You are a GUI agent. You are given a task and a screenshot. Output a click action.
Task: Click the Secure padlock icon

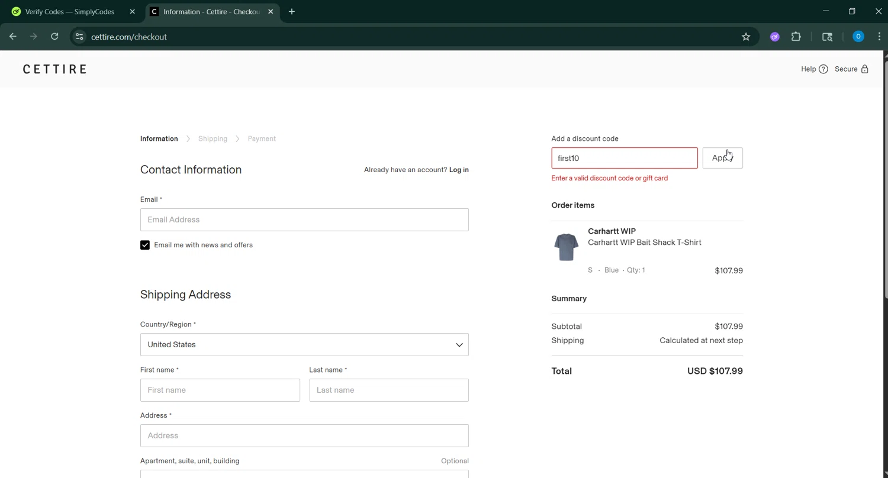[x=864, y=69]
